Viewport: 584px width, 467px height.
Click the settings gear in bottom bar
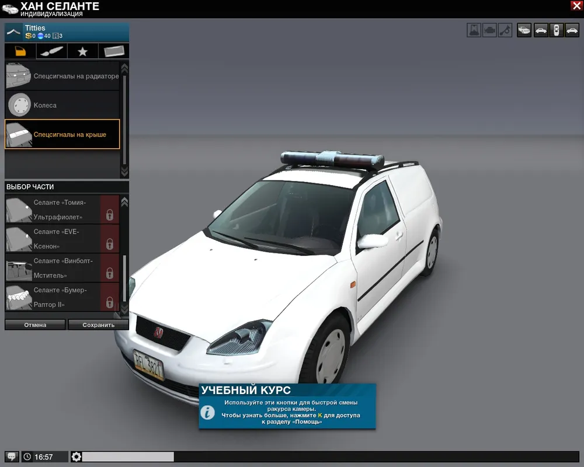(76, 456)
